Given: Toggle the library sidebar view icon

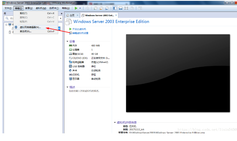Looking at the screenshot, I should (x=115, y=8).
